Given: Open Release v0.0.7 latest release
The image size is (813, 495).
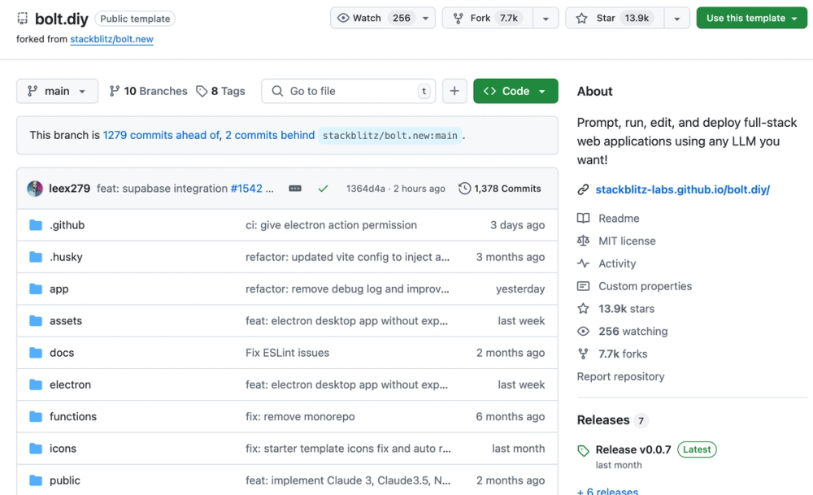Looking at the screenshot, I should [x=633, y=450].
